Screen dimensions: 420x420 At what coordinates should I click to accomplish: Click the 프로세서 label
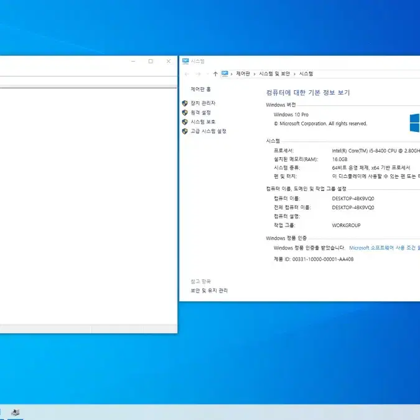click(284, 151)
